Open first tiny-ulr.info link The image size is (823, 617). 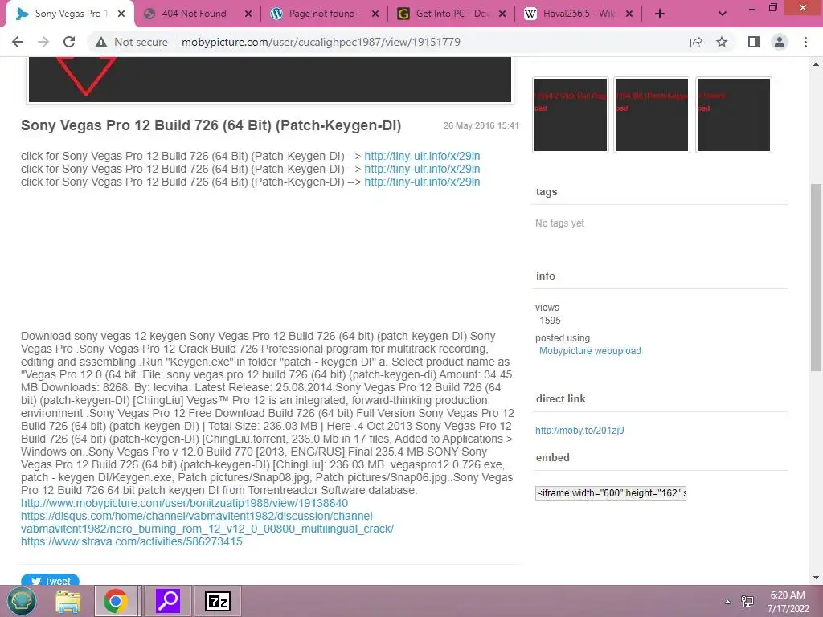[x=422, y=156]
